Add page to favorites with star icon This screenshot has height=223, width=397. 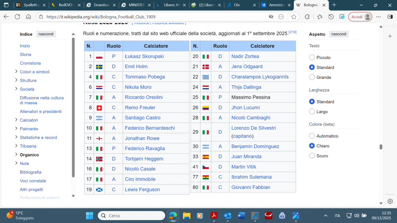[294, 17]
